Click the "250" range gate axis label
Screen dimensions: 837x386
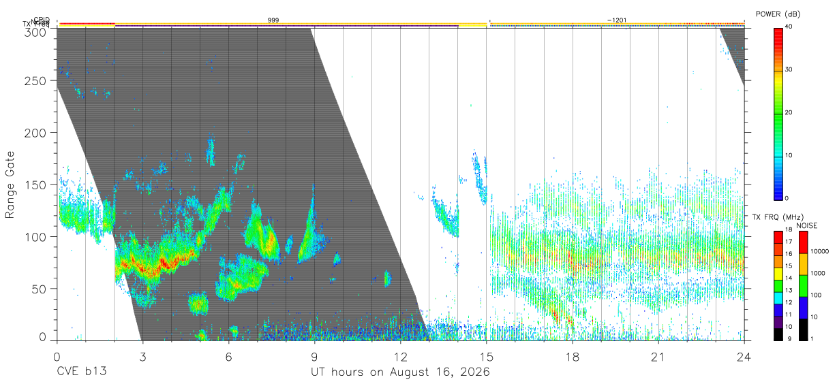point(37,81)
